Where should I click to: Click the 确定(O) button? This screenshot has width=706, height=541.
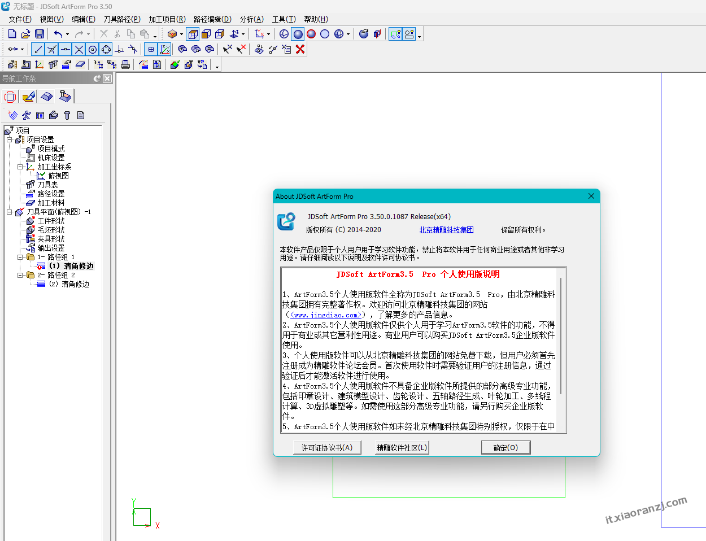pyautogui.click(x=505, y=448)
